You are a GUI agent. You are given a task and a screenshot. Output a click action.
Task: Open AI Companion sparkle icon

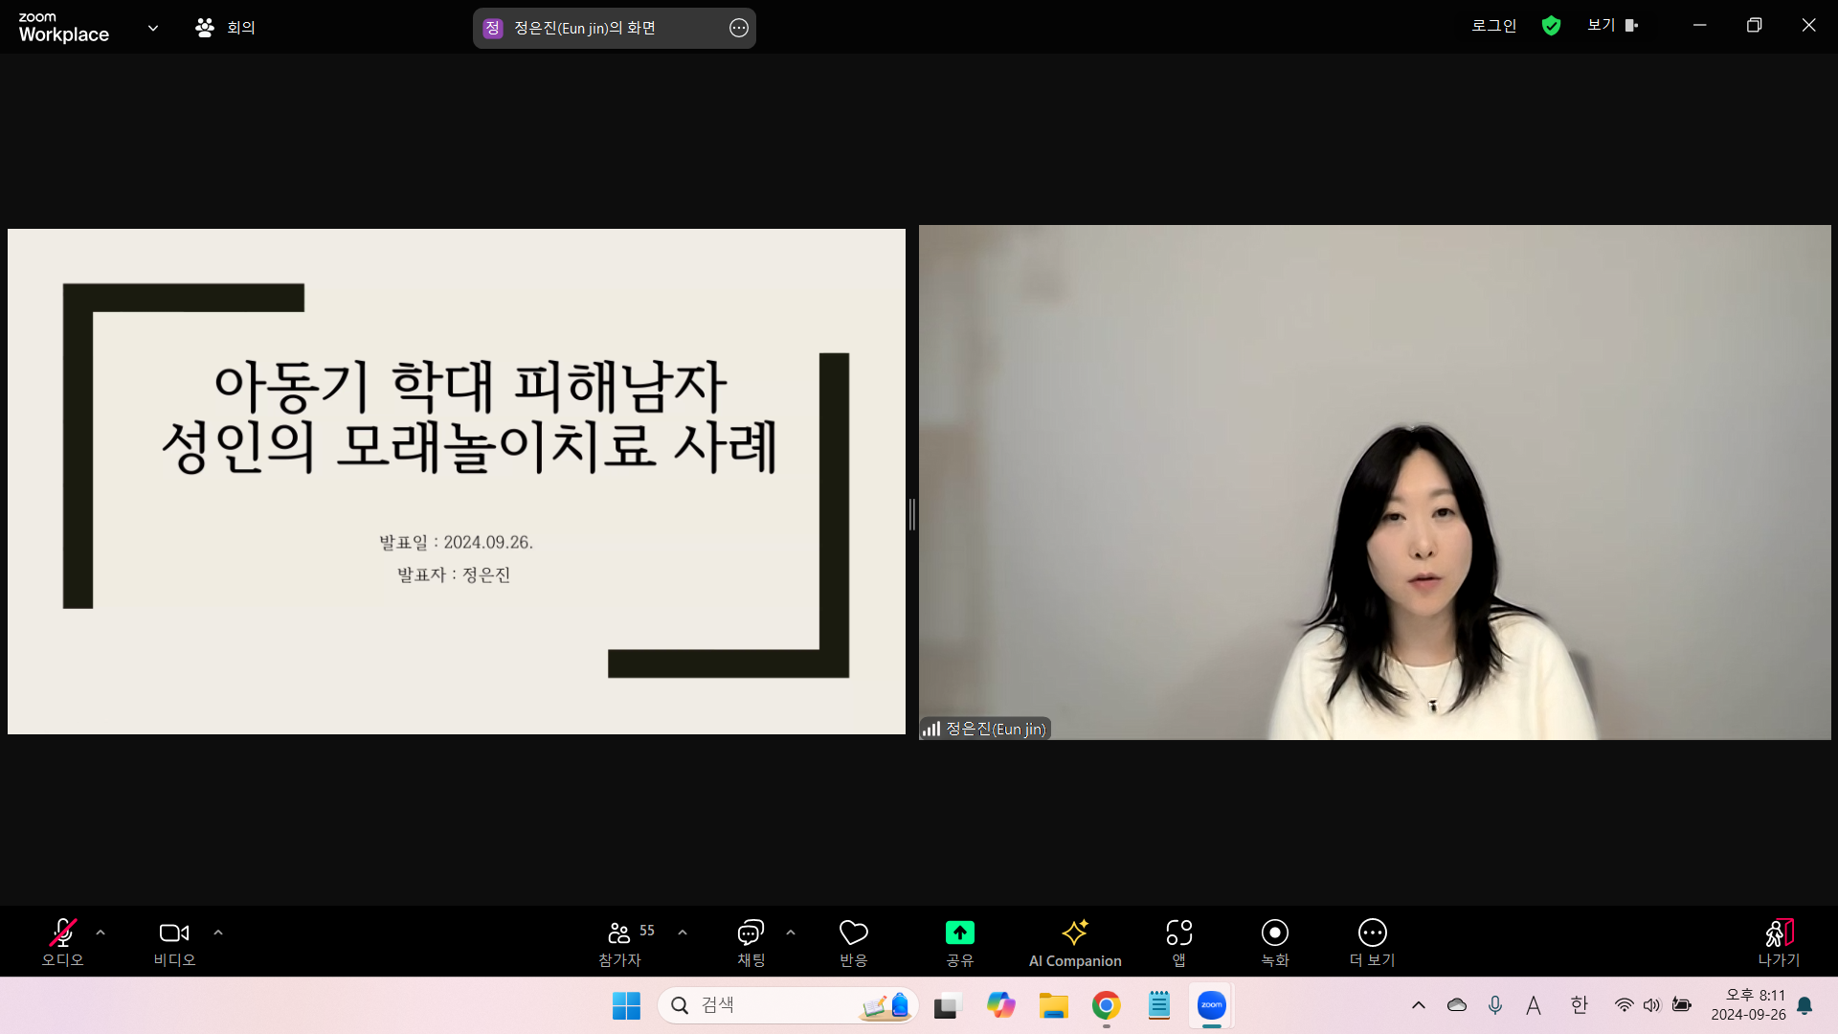tap(1075, 942)
